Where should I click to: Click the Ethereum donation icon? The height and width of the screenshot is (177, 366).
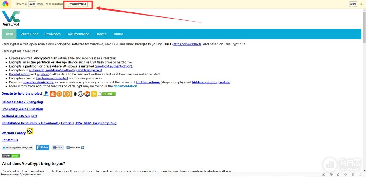click(75, 94)
